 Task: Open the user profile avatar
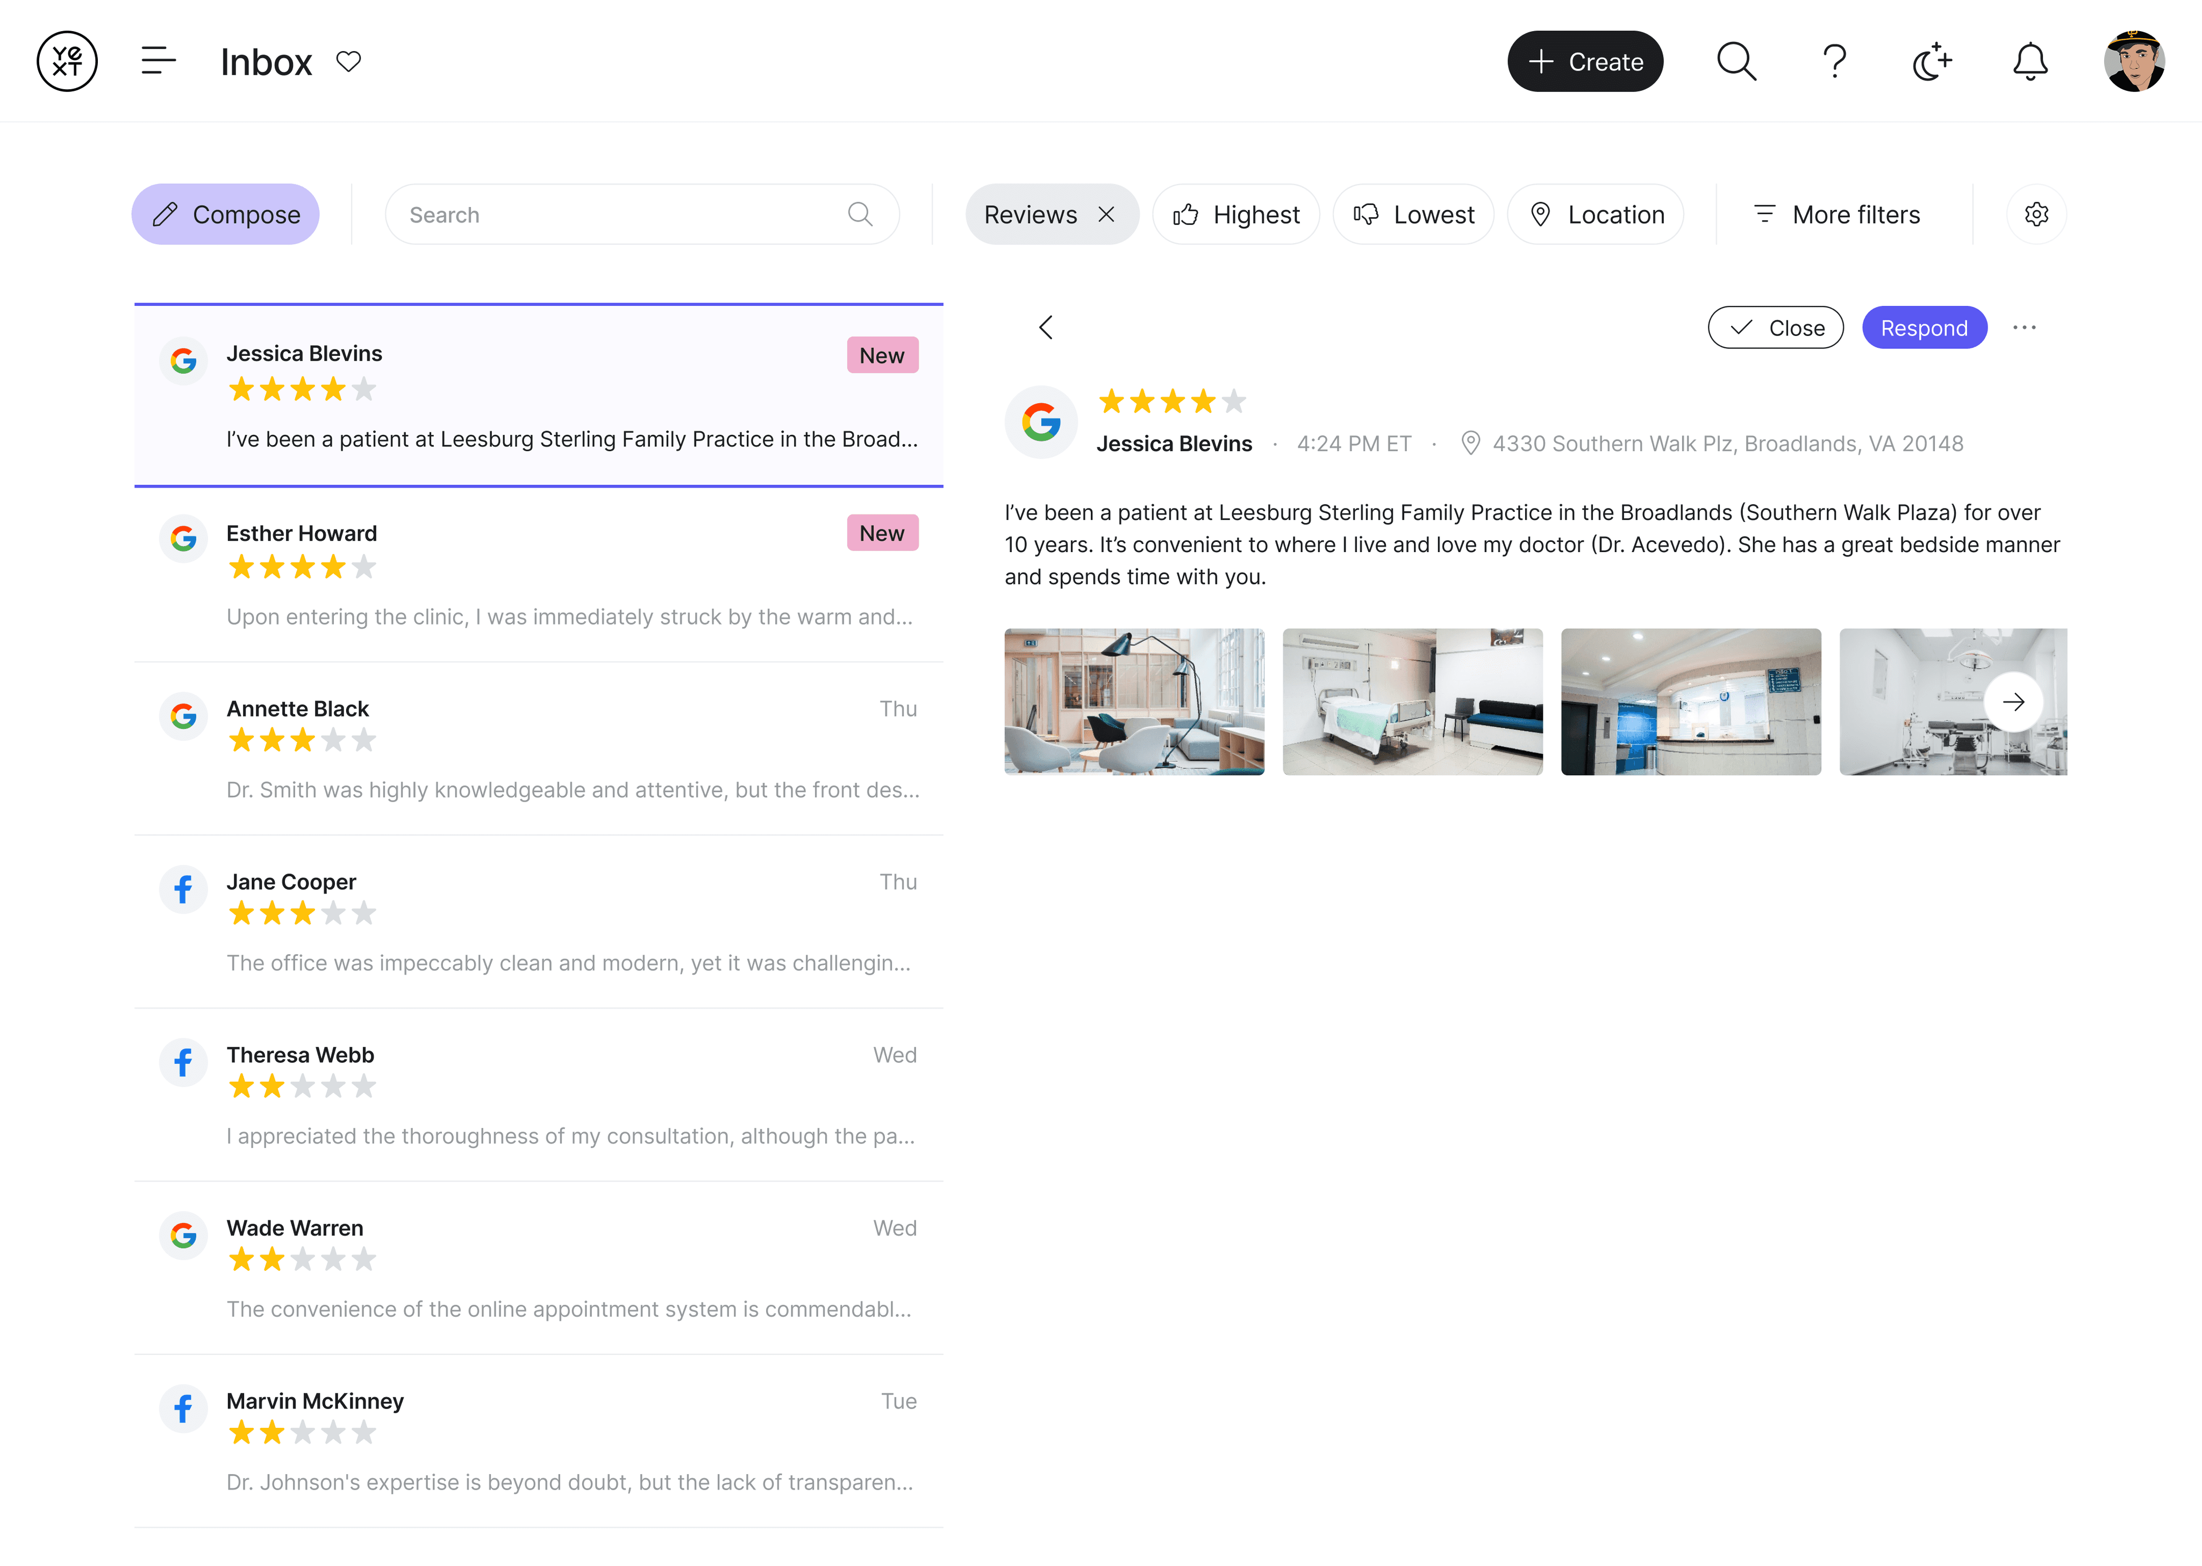(2134, 61)
